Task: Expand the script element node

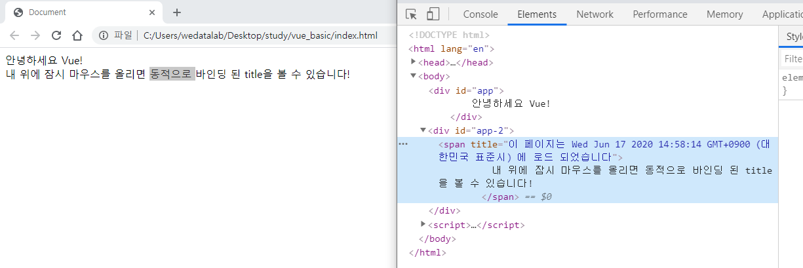Action: point(423,224)
